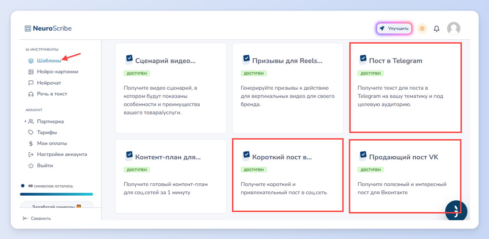Click the Речь в текст headphones icon
Viewport: 489px width, 239px height.
[31, 94]
